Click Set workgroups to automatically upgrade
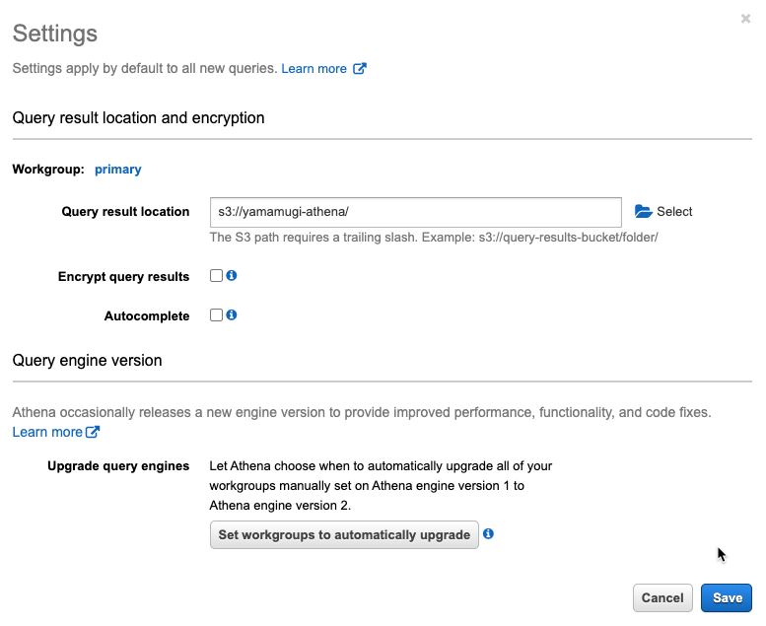The image size is (766, 626). [x=344, y=534]
